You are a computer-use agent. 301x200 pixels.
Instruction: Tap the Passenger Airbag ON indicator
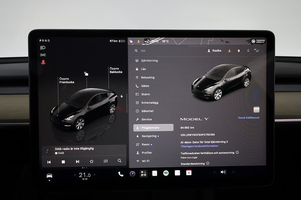pyautogui.click(x=258, y=41)
